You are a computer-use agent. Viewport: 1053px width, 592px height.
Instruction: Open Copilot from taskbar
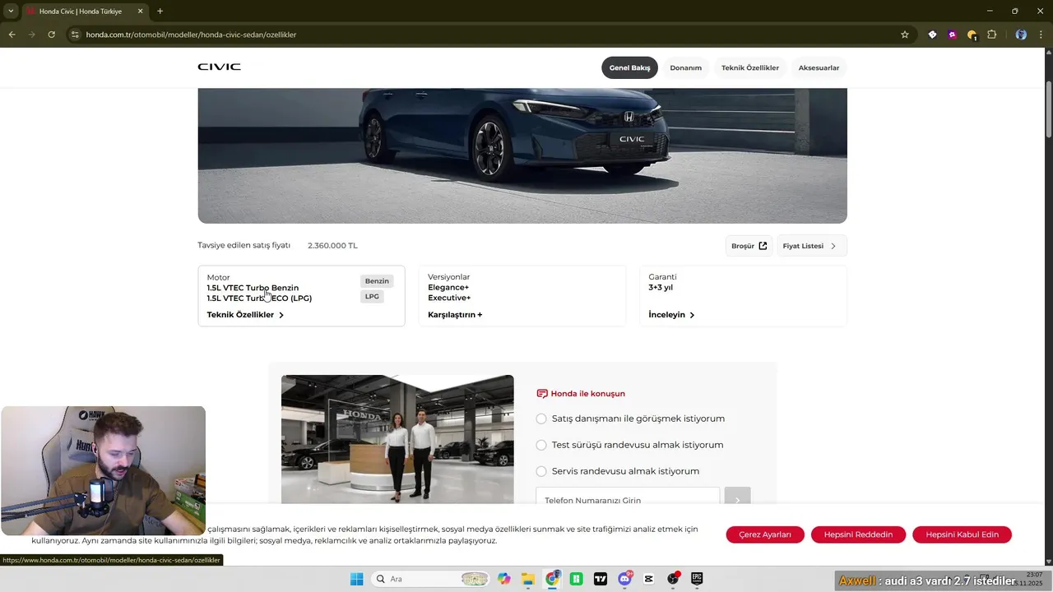point(503,579)
